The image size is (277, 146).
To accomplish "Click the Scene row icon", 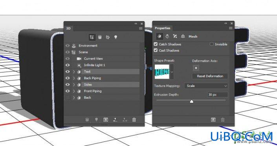I will (x=73, y=52).
